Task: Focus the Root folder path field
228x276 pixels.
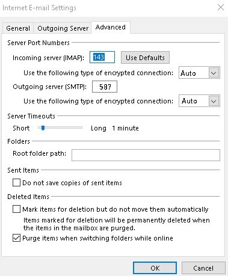Action: [x=146, y=155]
